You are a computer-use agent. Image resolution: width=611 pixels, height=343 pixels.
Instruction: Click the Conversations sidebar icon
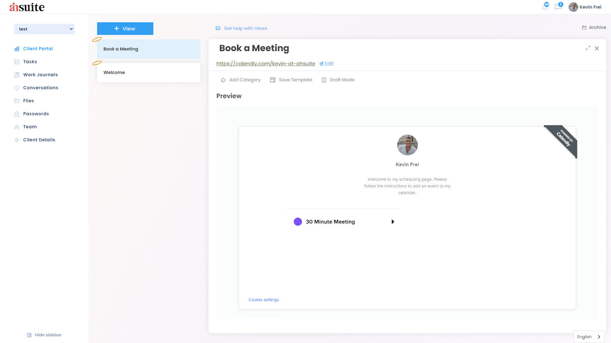coord(17,88)
